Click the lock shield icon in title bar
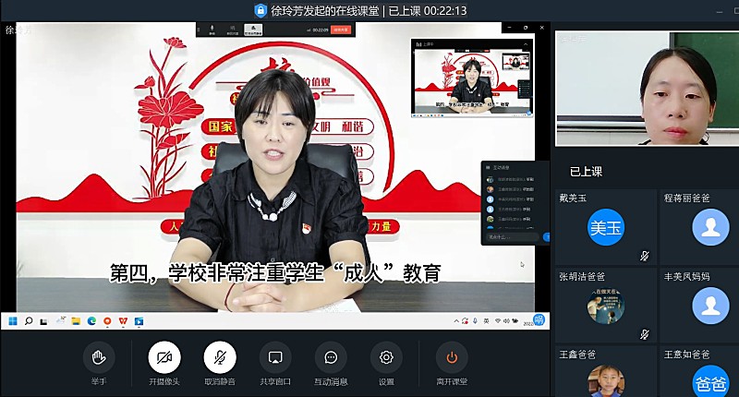Screen dimensions: 739x397 tap(260, 10)
